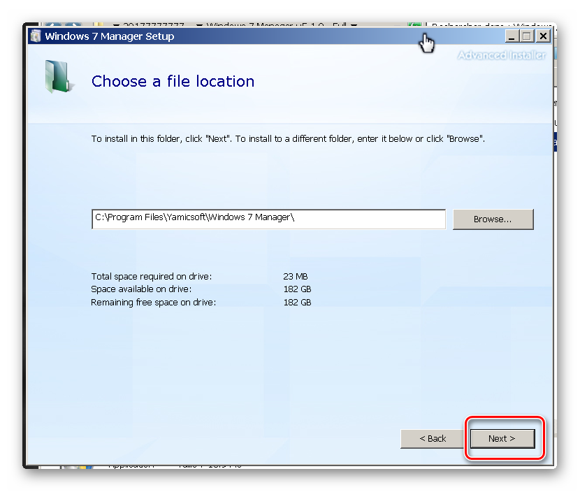Click the 23 MB required space value
The height and width of the screenshot is (492, 580).
(x=296, y=276)
